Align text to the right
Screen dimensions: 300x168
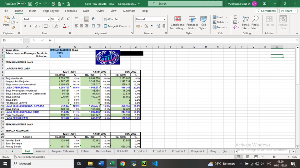click(87, 26)
